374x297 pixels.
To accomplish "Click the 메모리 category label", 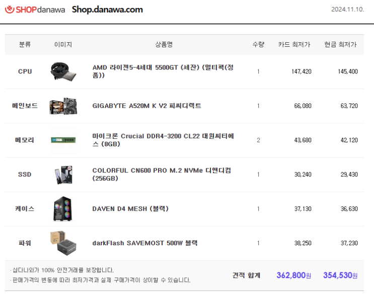I will pyautogui.click(x=25, y=140).
